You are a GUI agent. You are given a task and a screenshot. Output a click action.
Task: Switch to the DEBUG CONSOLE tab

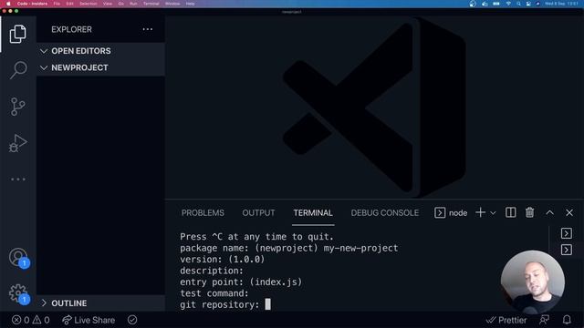pos(385,212)
